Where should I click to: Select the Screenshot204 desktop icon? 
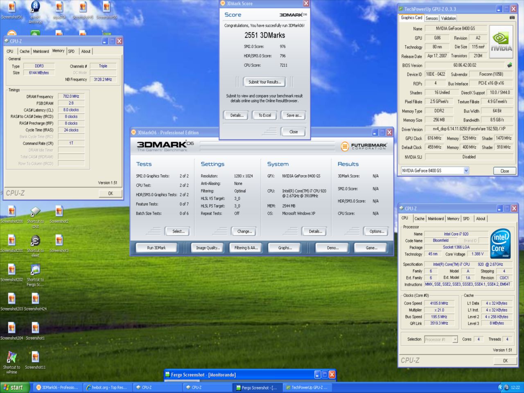pyautogui.click(x=11, y=331)
